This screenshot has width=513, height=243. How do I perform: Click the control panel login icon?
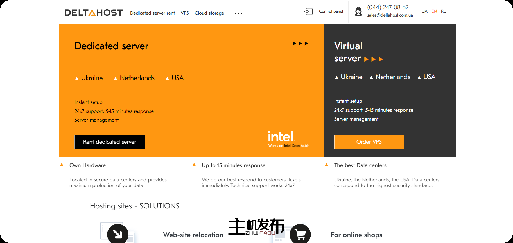pos(308,12)
